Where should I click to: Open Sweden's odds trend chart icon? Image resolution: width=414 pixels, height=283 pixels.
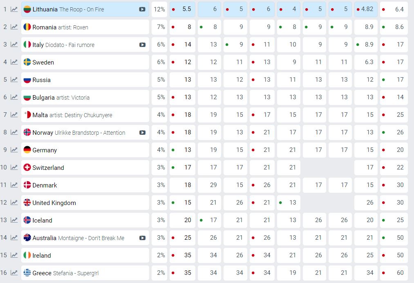[14, 62]
